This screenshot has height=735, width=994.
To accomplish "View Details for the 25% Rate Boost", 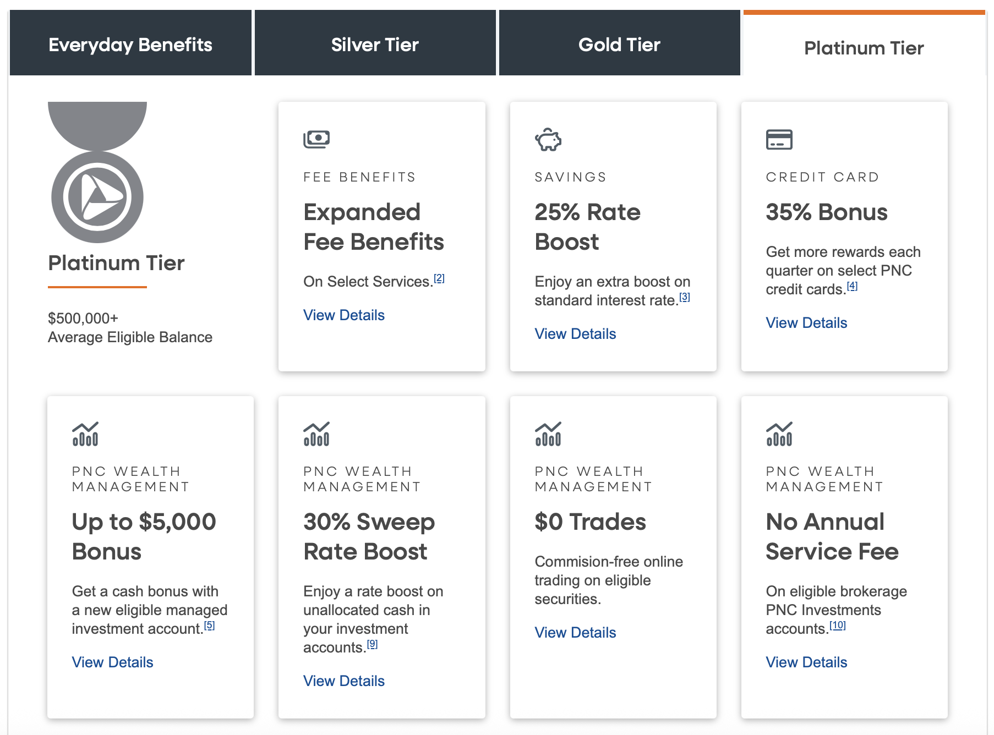I will click(x=575, y=333).
